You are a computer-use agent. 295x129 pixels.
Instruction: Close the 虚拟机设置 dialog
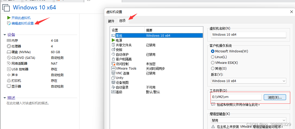coord(291,12)
